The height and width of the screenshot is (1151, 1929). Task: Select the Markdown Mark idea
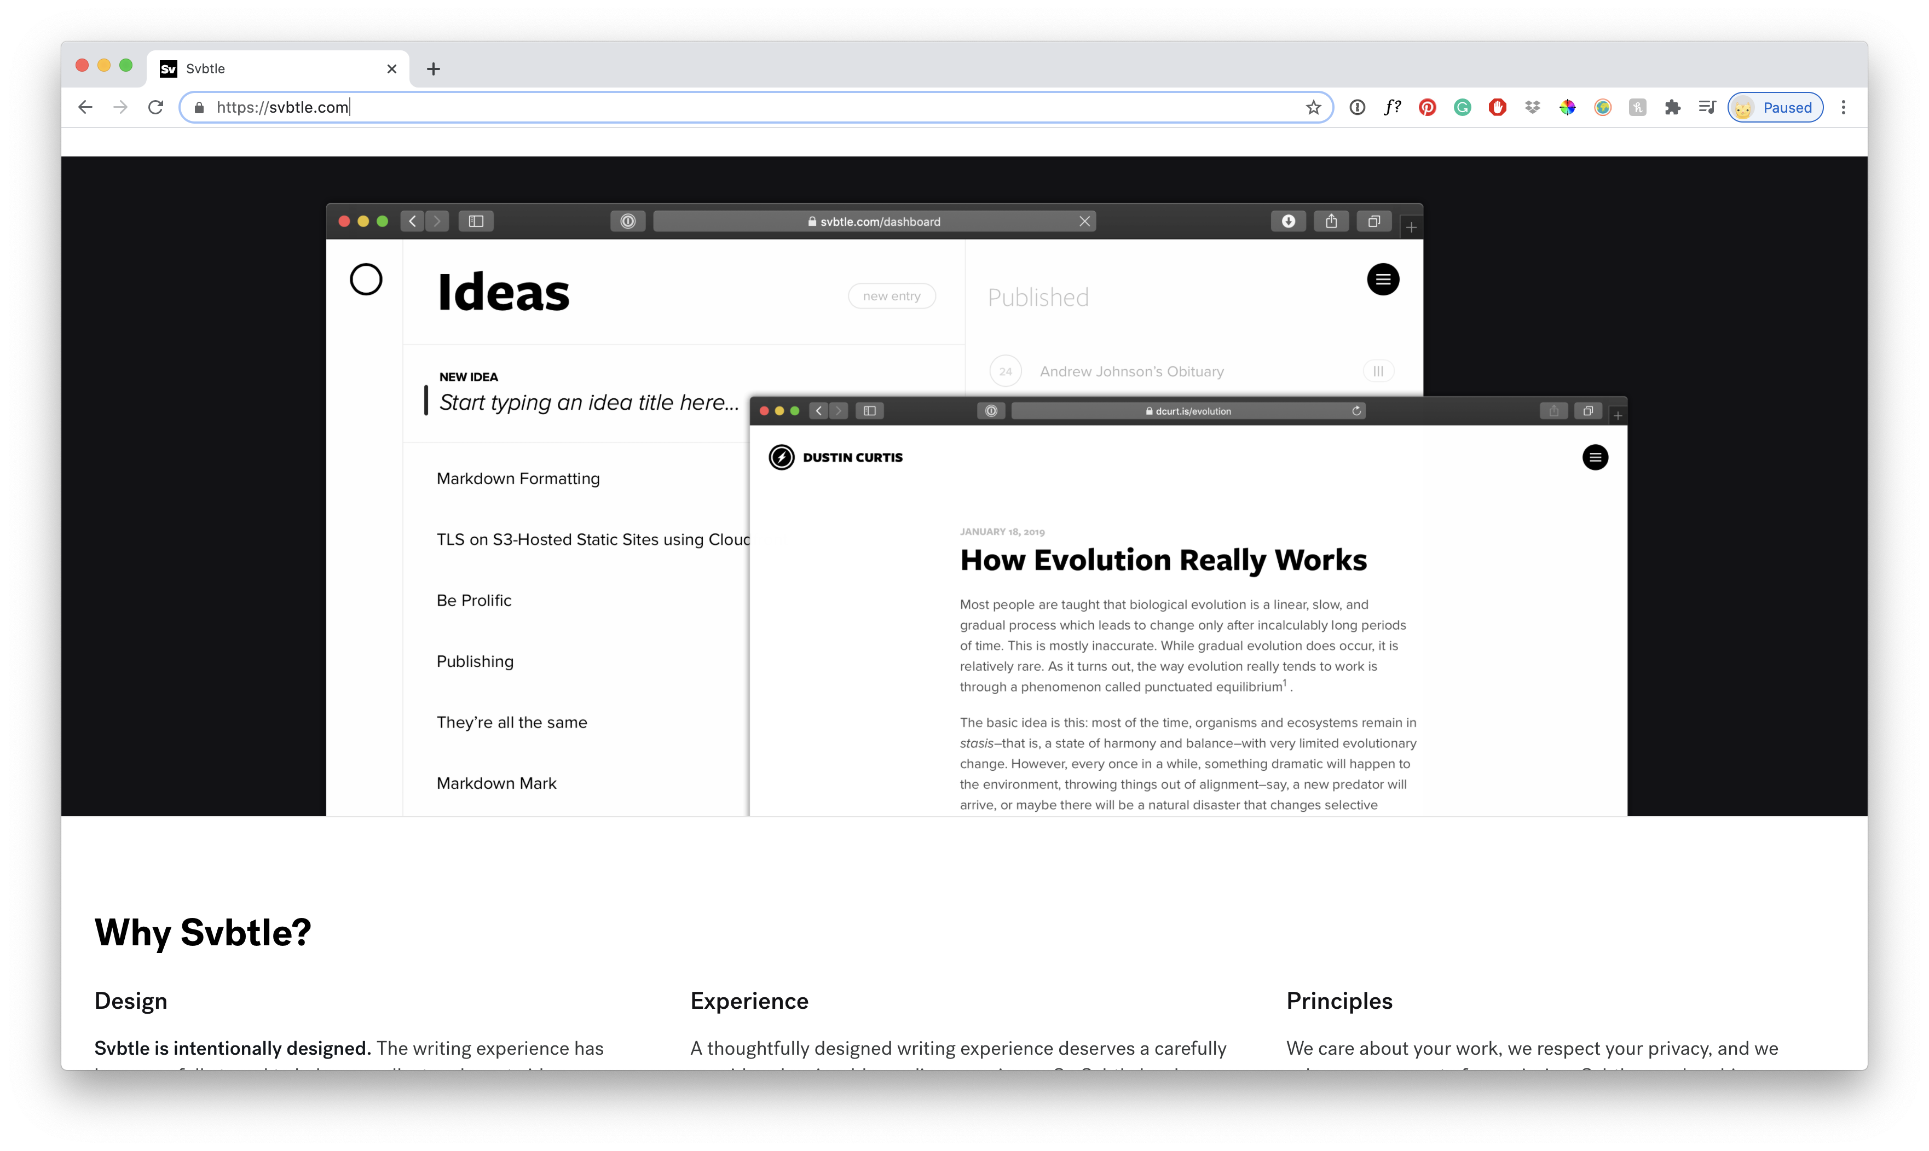click(496, 783)
